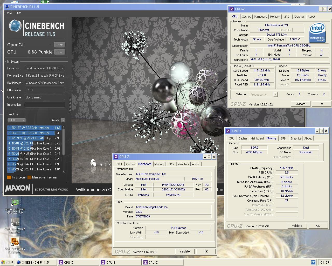Switch to Caches tab in CPU window
This screenshot has height=266, width=332.
(246, 17)
